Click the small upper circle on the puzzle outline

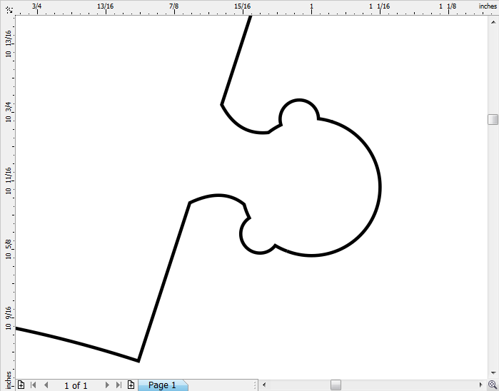click(x=299, y=100)
